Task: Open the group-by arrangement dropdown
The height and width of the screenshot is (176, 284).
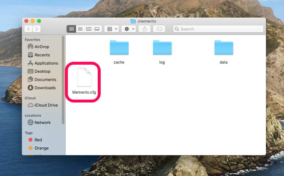Action: pos(111,29)
